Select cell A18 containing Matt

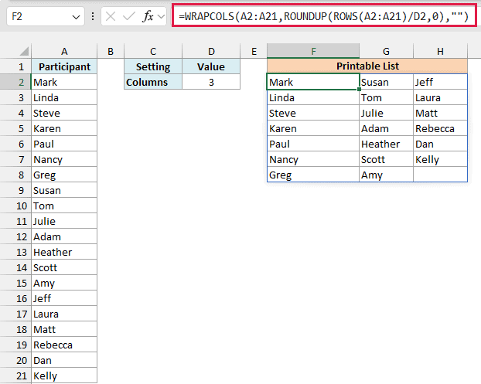[x=64, y=329]
